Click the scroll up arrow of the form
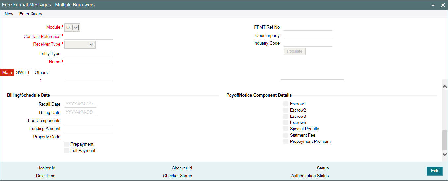448x181 pixels. 445,86
